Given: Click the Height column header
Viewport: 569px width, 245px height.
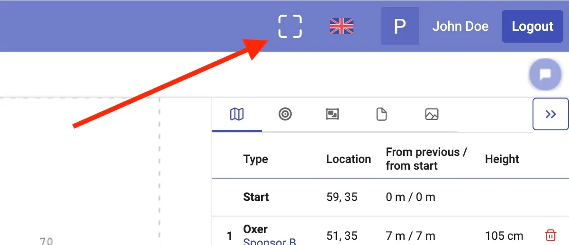Looking at the screenshot, I should tap(502, 159).
